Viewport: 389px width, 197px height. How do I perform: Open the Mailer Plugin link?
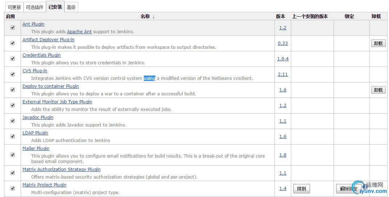36,149
